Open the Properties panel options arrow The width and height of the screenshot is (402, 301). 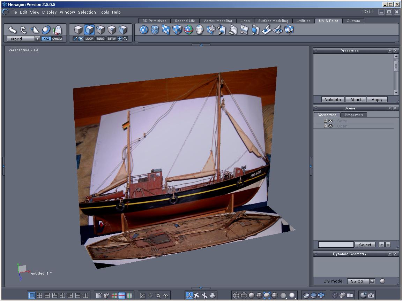tap(390, 51)
